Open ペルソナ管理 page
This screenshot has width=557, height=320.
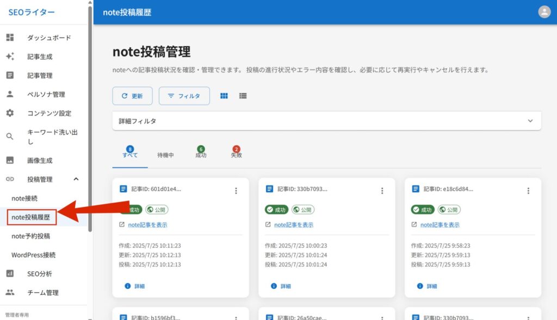[x=46, y=95]
